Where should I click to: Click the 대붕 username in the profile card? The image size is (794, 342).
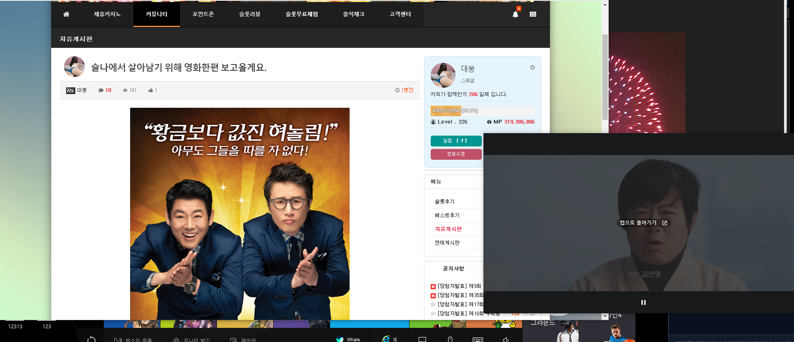pyautogui.click(x=468, y=69)
